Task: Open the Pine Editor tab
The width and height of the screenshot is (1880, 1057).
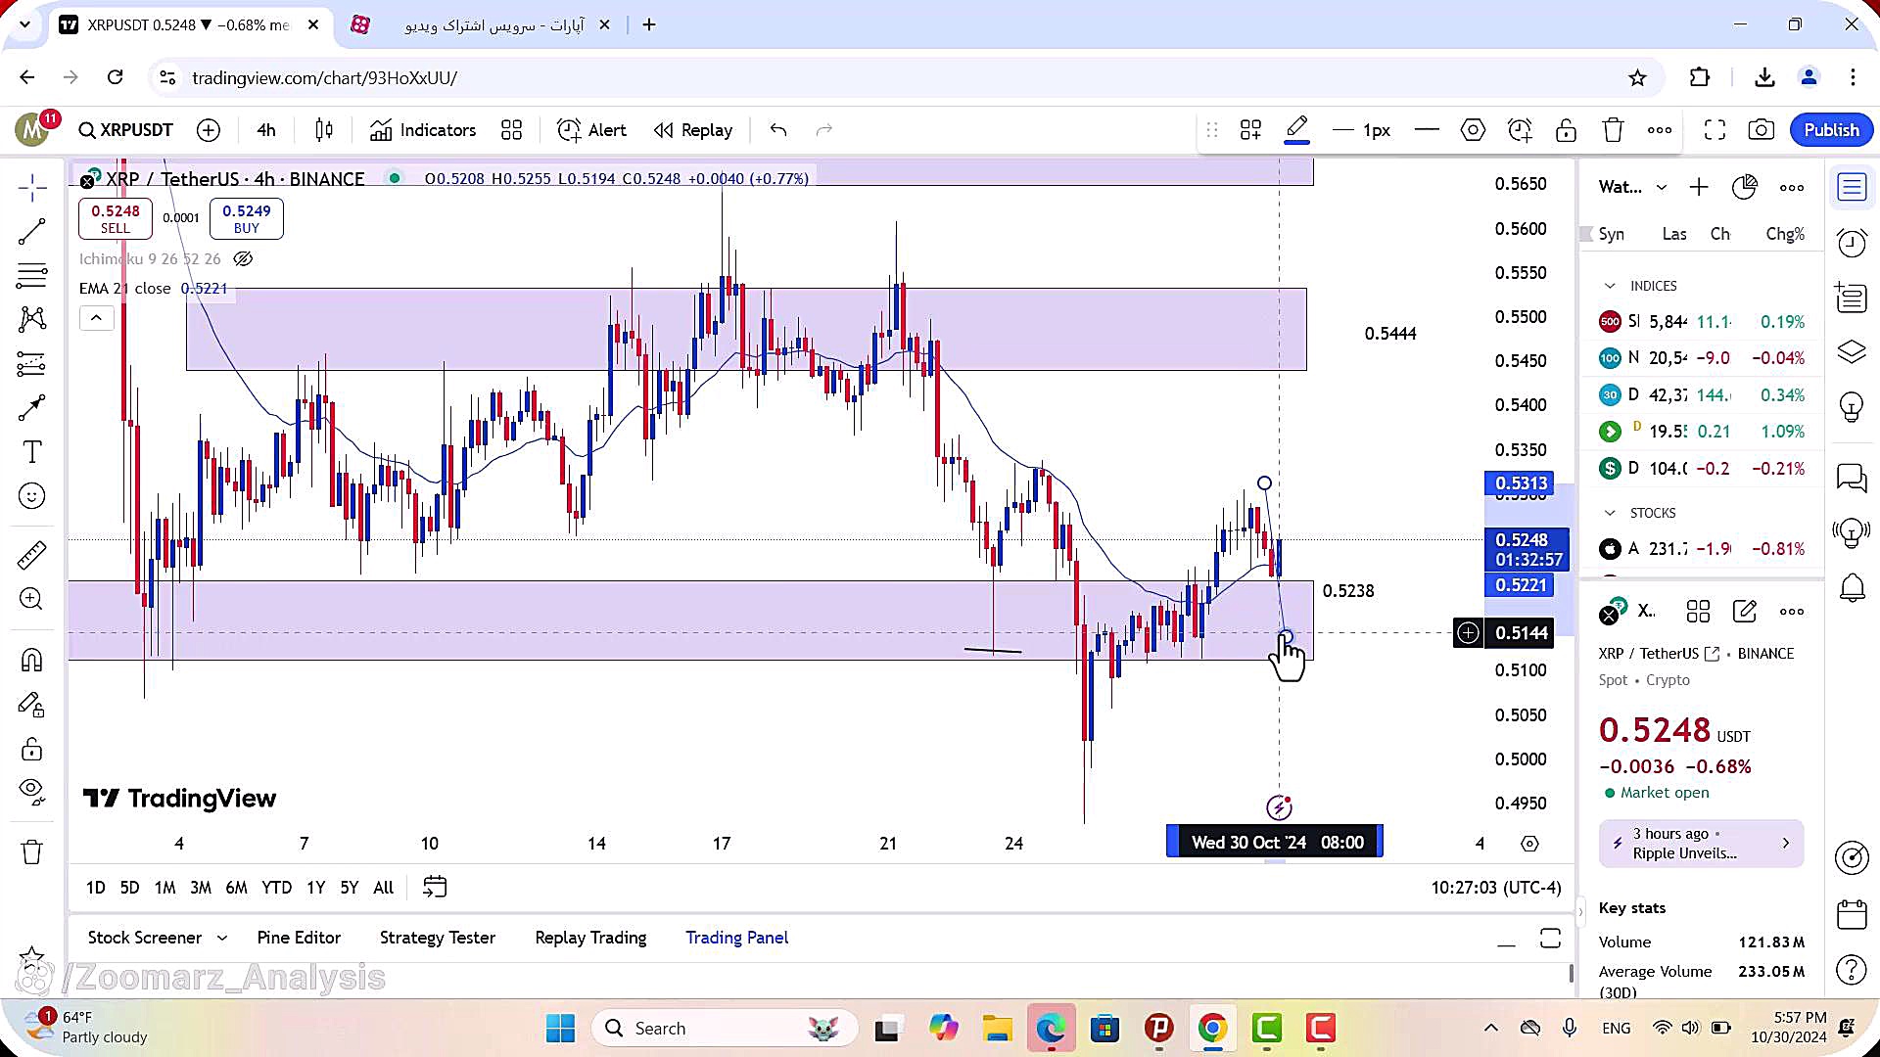Action: click(299, 938)
